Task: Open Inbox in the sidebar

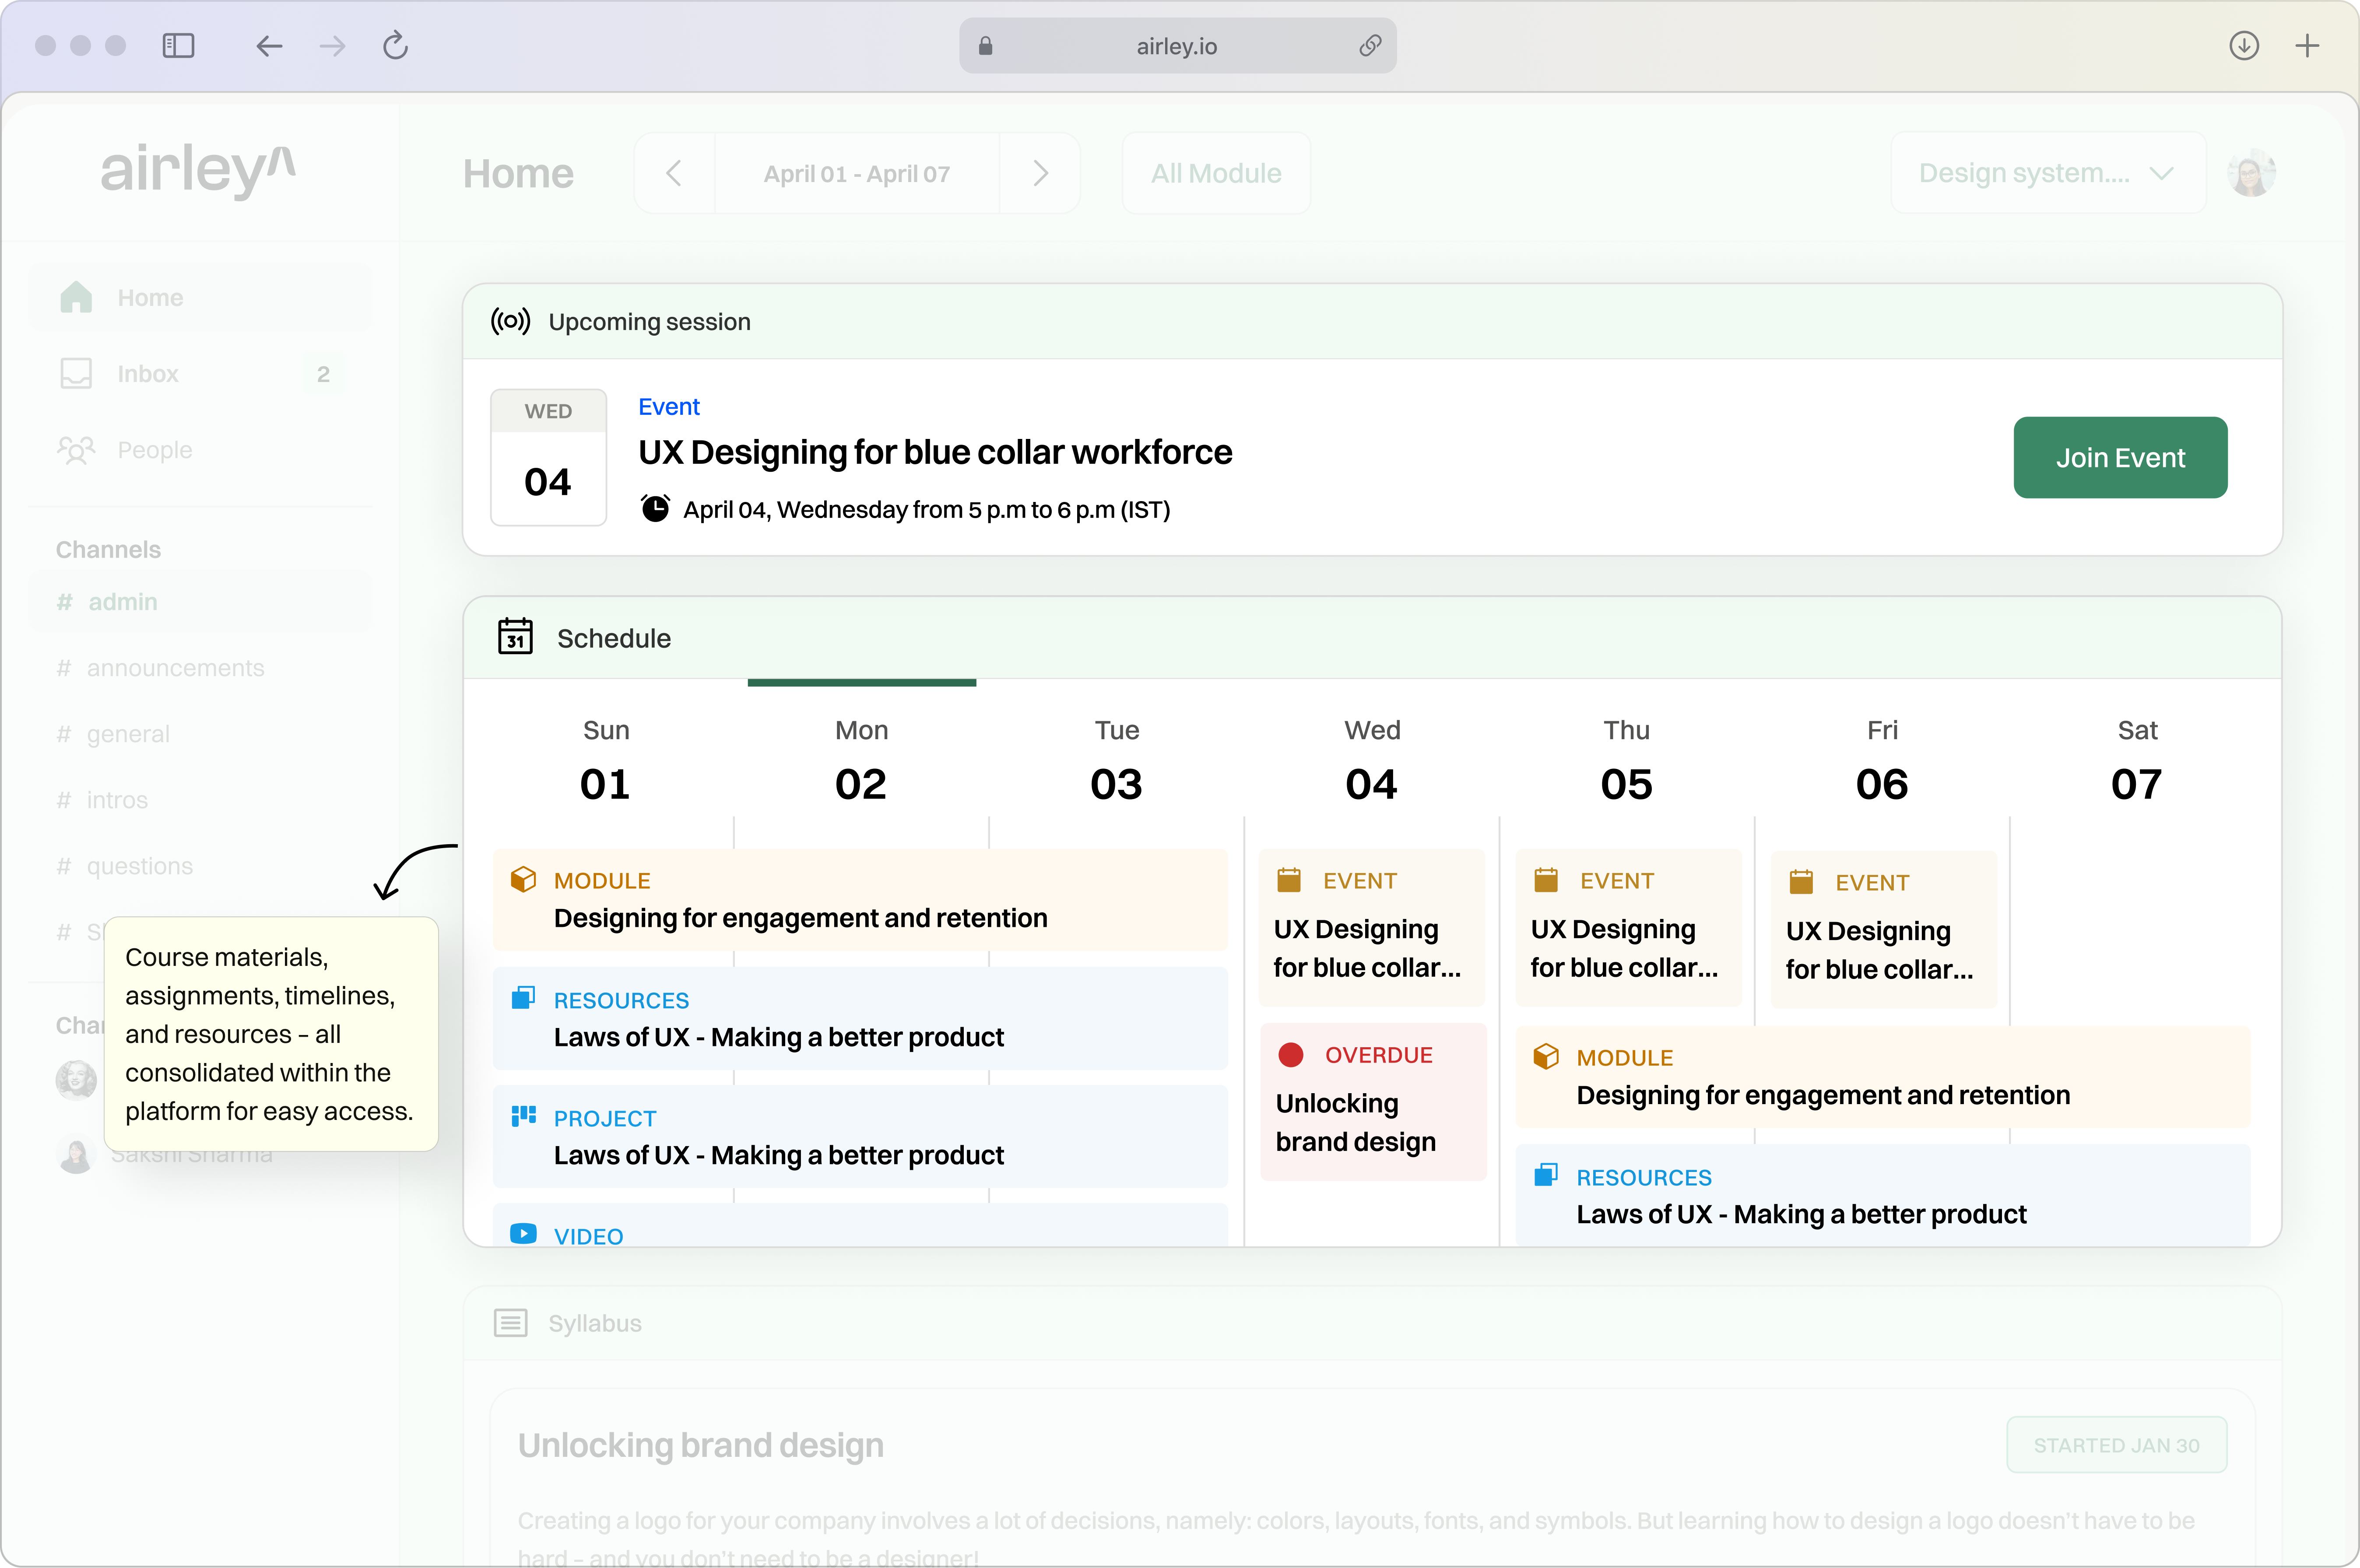Action: tap(201, 374)
